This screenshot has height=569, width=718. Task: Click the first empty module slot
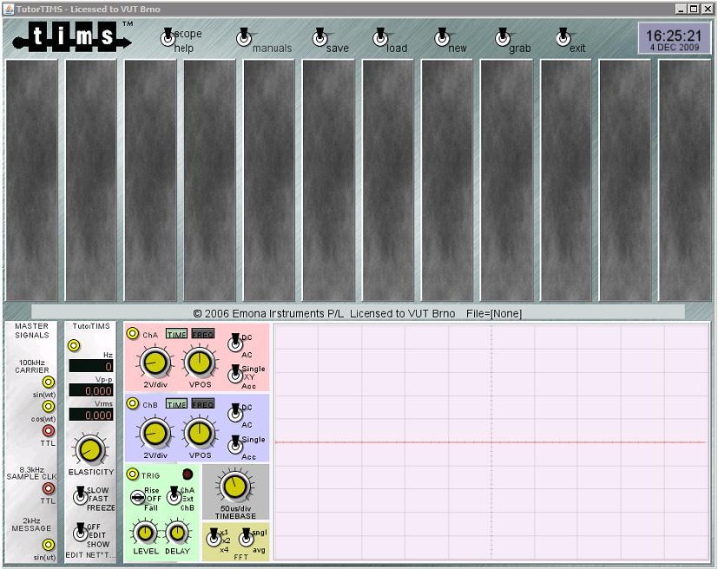click(32, 180)
